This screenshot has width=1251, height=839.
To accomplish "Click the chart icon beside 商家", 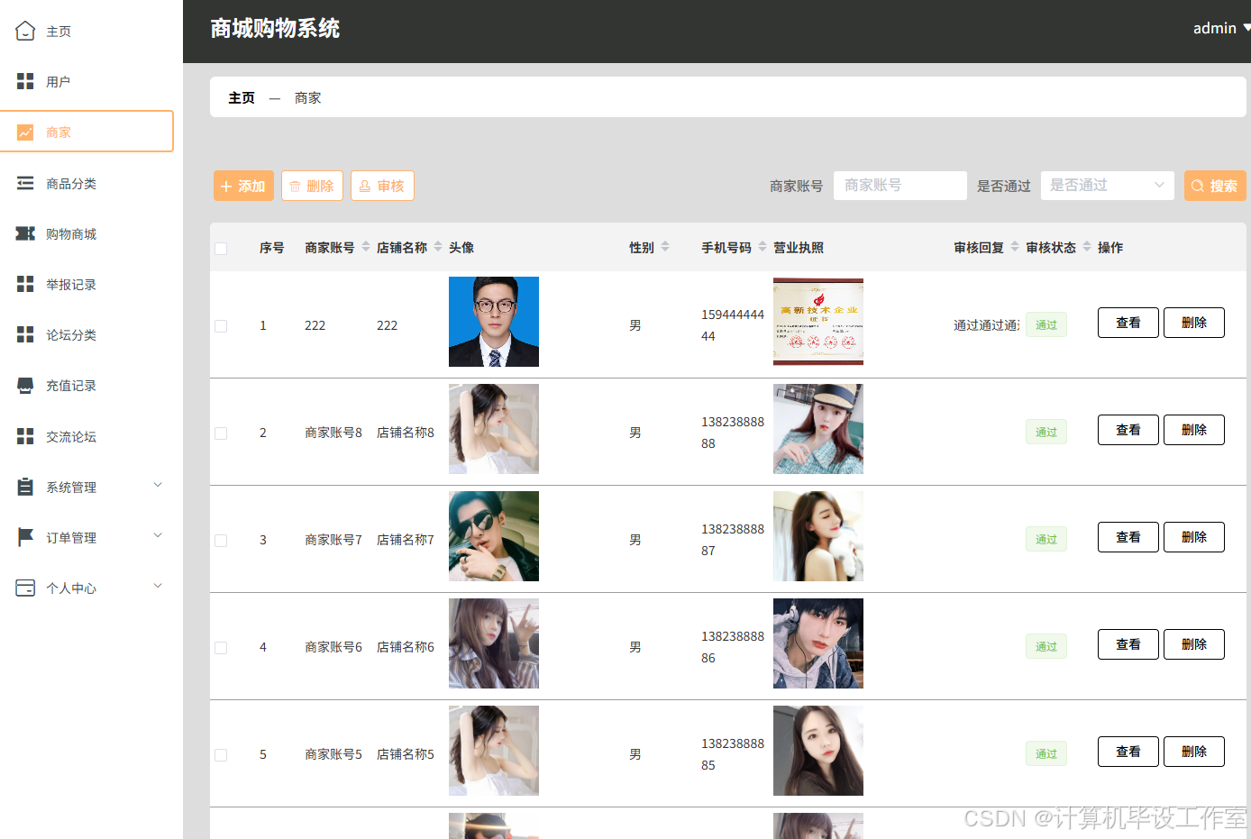I will tap(25, 132).
